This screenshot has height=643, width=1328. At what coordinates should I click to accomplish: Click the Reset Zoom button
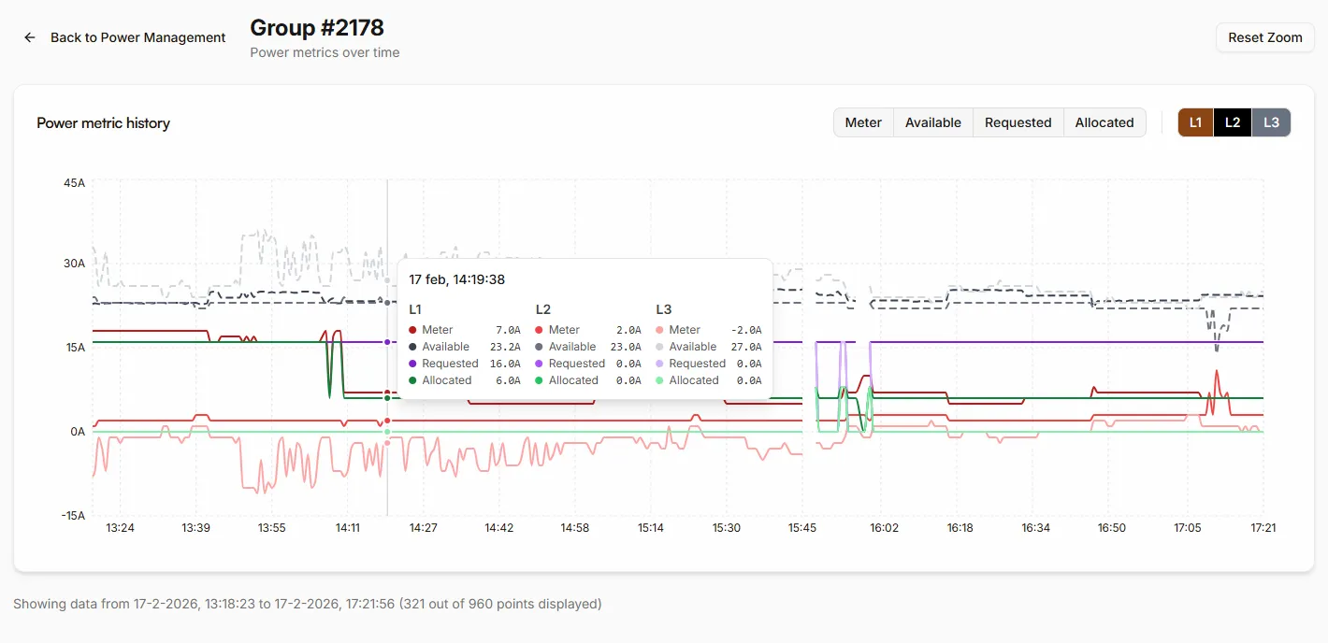point(1264,37)
